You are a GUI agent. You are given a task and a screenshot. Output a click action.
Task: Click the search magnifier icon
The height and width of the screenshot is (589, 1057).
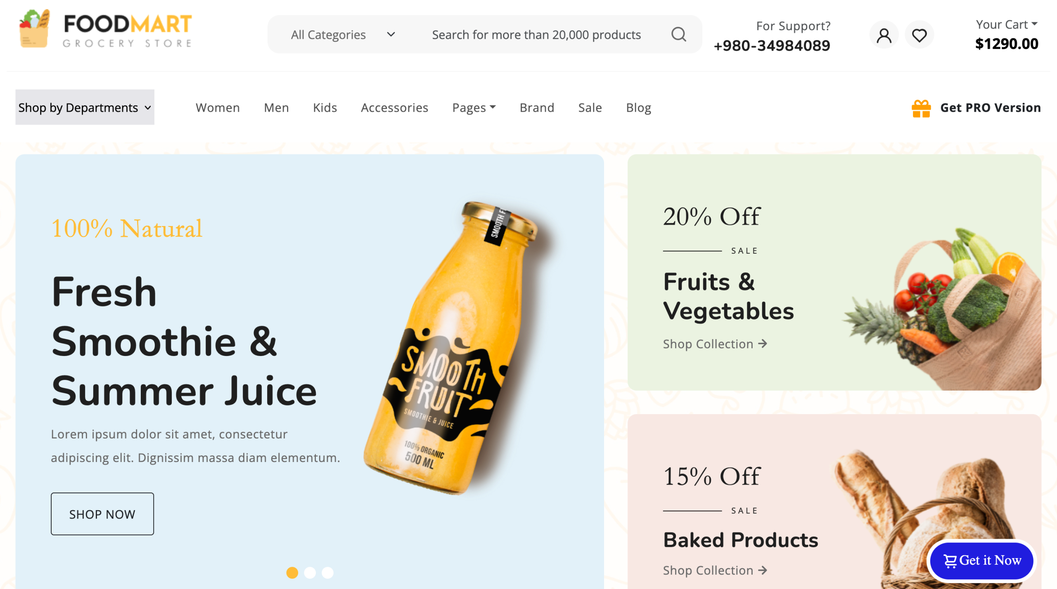coord(678,34)
